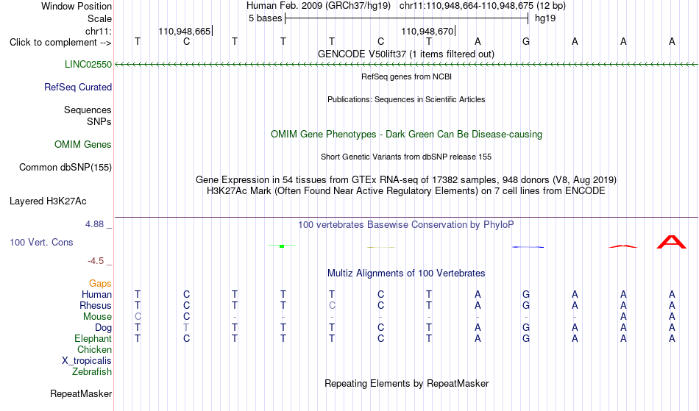Click '100 vertebrates Basewise Conservation by PhyloP' title
The height and width of the screenshot is (411, 699).
(405, 224)
